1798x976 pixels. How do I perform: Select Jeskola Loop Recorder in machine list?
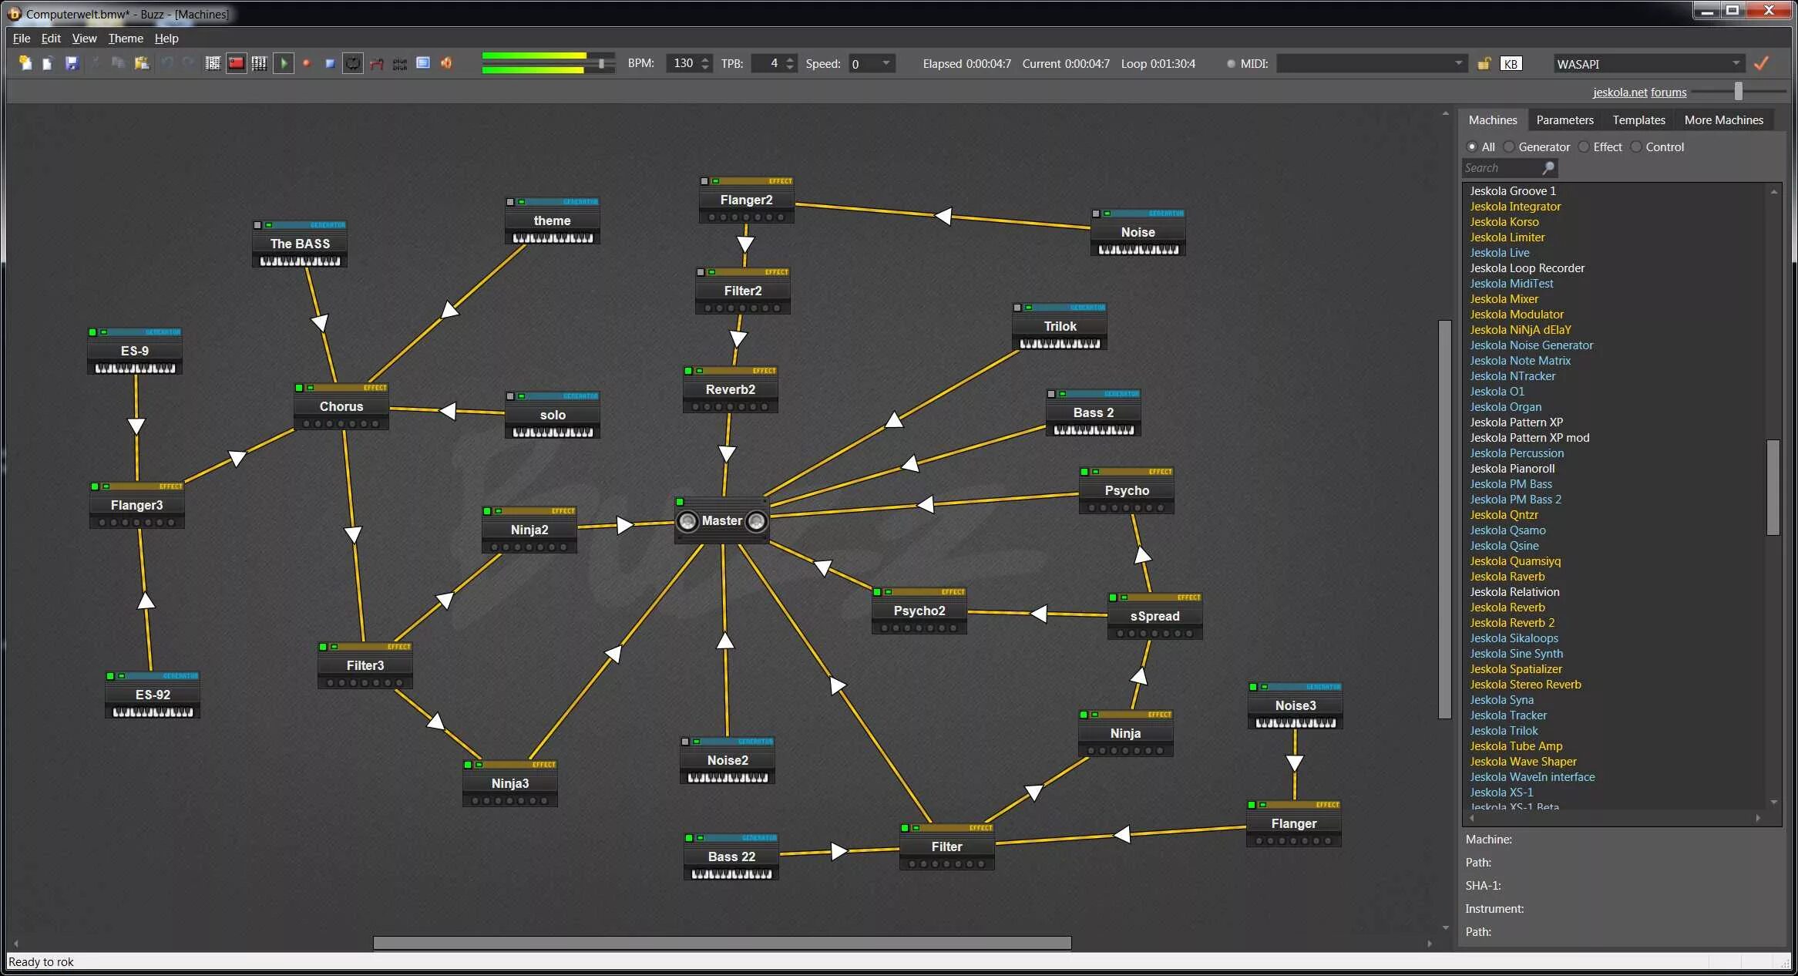point(1527,268)
